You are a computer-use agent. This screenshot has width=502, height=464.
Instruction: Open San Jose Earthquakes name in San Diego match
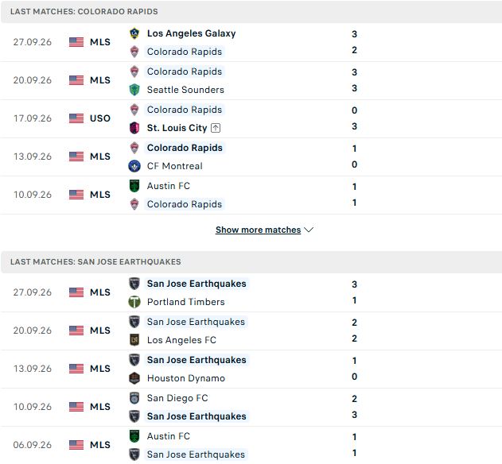point(197,416)
